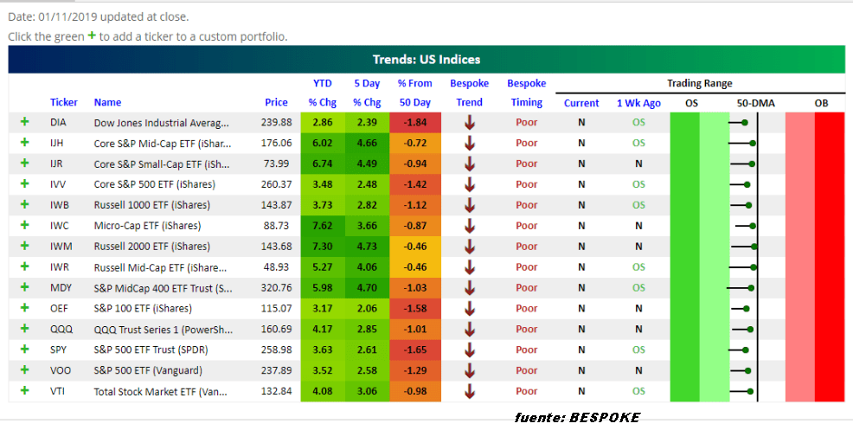Image resolution: width=853 pixels, height=430 pixels.
Task: Click the VOO ticker symbol
Action: pyautogui.click(x=61, y=370)
